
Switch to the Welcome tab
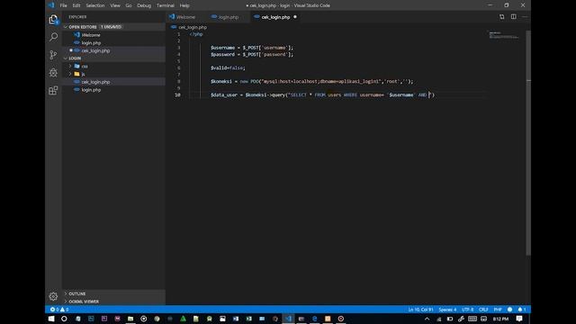[186, 17]
